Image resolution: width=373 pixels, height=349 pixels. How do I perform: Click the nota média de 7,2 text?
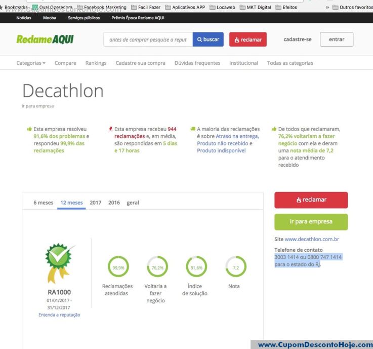(x=312, y=150)
